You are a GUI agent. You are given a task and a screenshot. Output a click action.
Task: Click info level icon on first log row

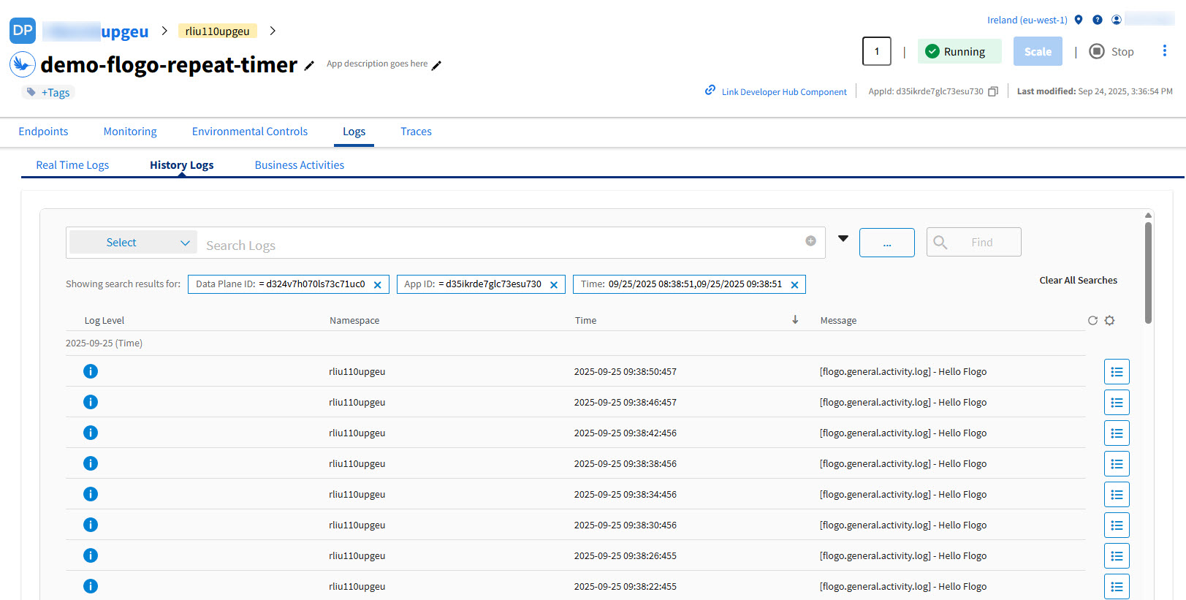(x=91, y=372)
